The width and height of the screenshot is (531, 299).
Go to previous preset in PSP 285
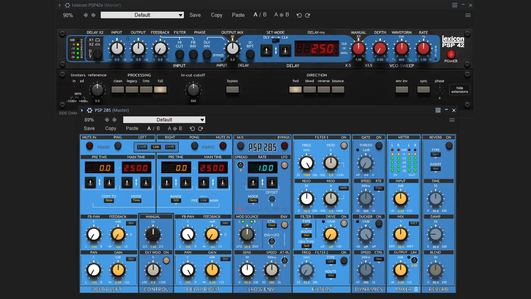[x=107, y=120]
